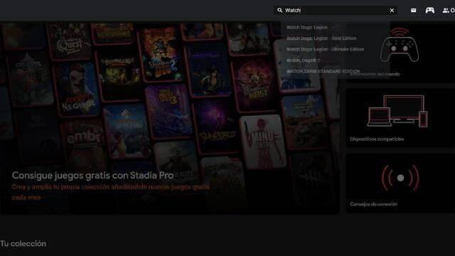Clear the search text with the X icon

click(392, 11)
